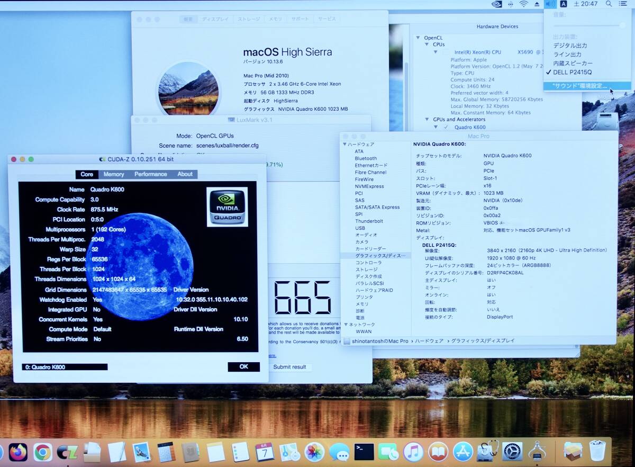This screenshot has width=635, height=467.
Task: Open Messages from the Dock
Action: [339, 452]
